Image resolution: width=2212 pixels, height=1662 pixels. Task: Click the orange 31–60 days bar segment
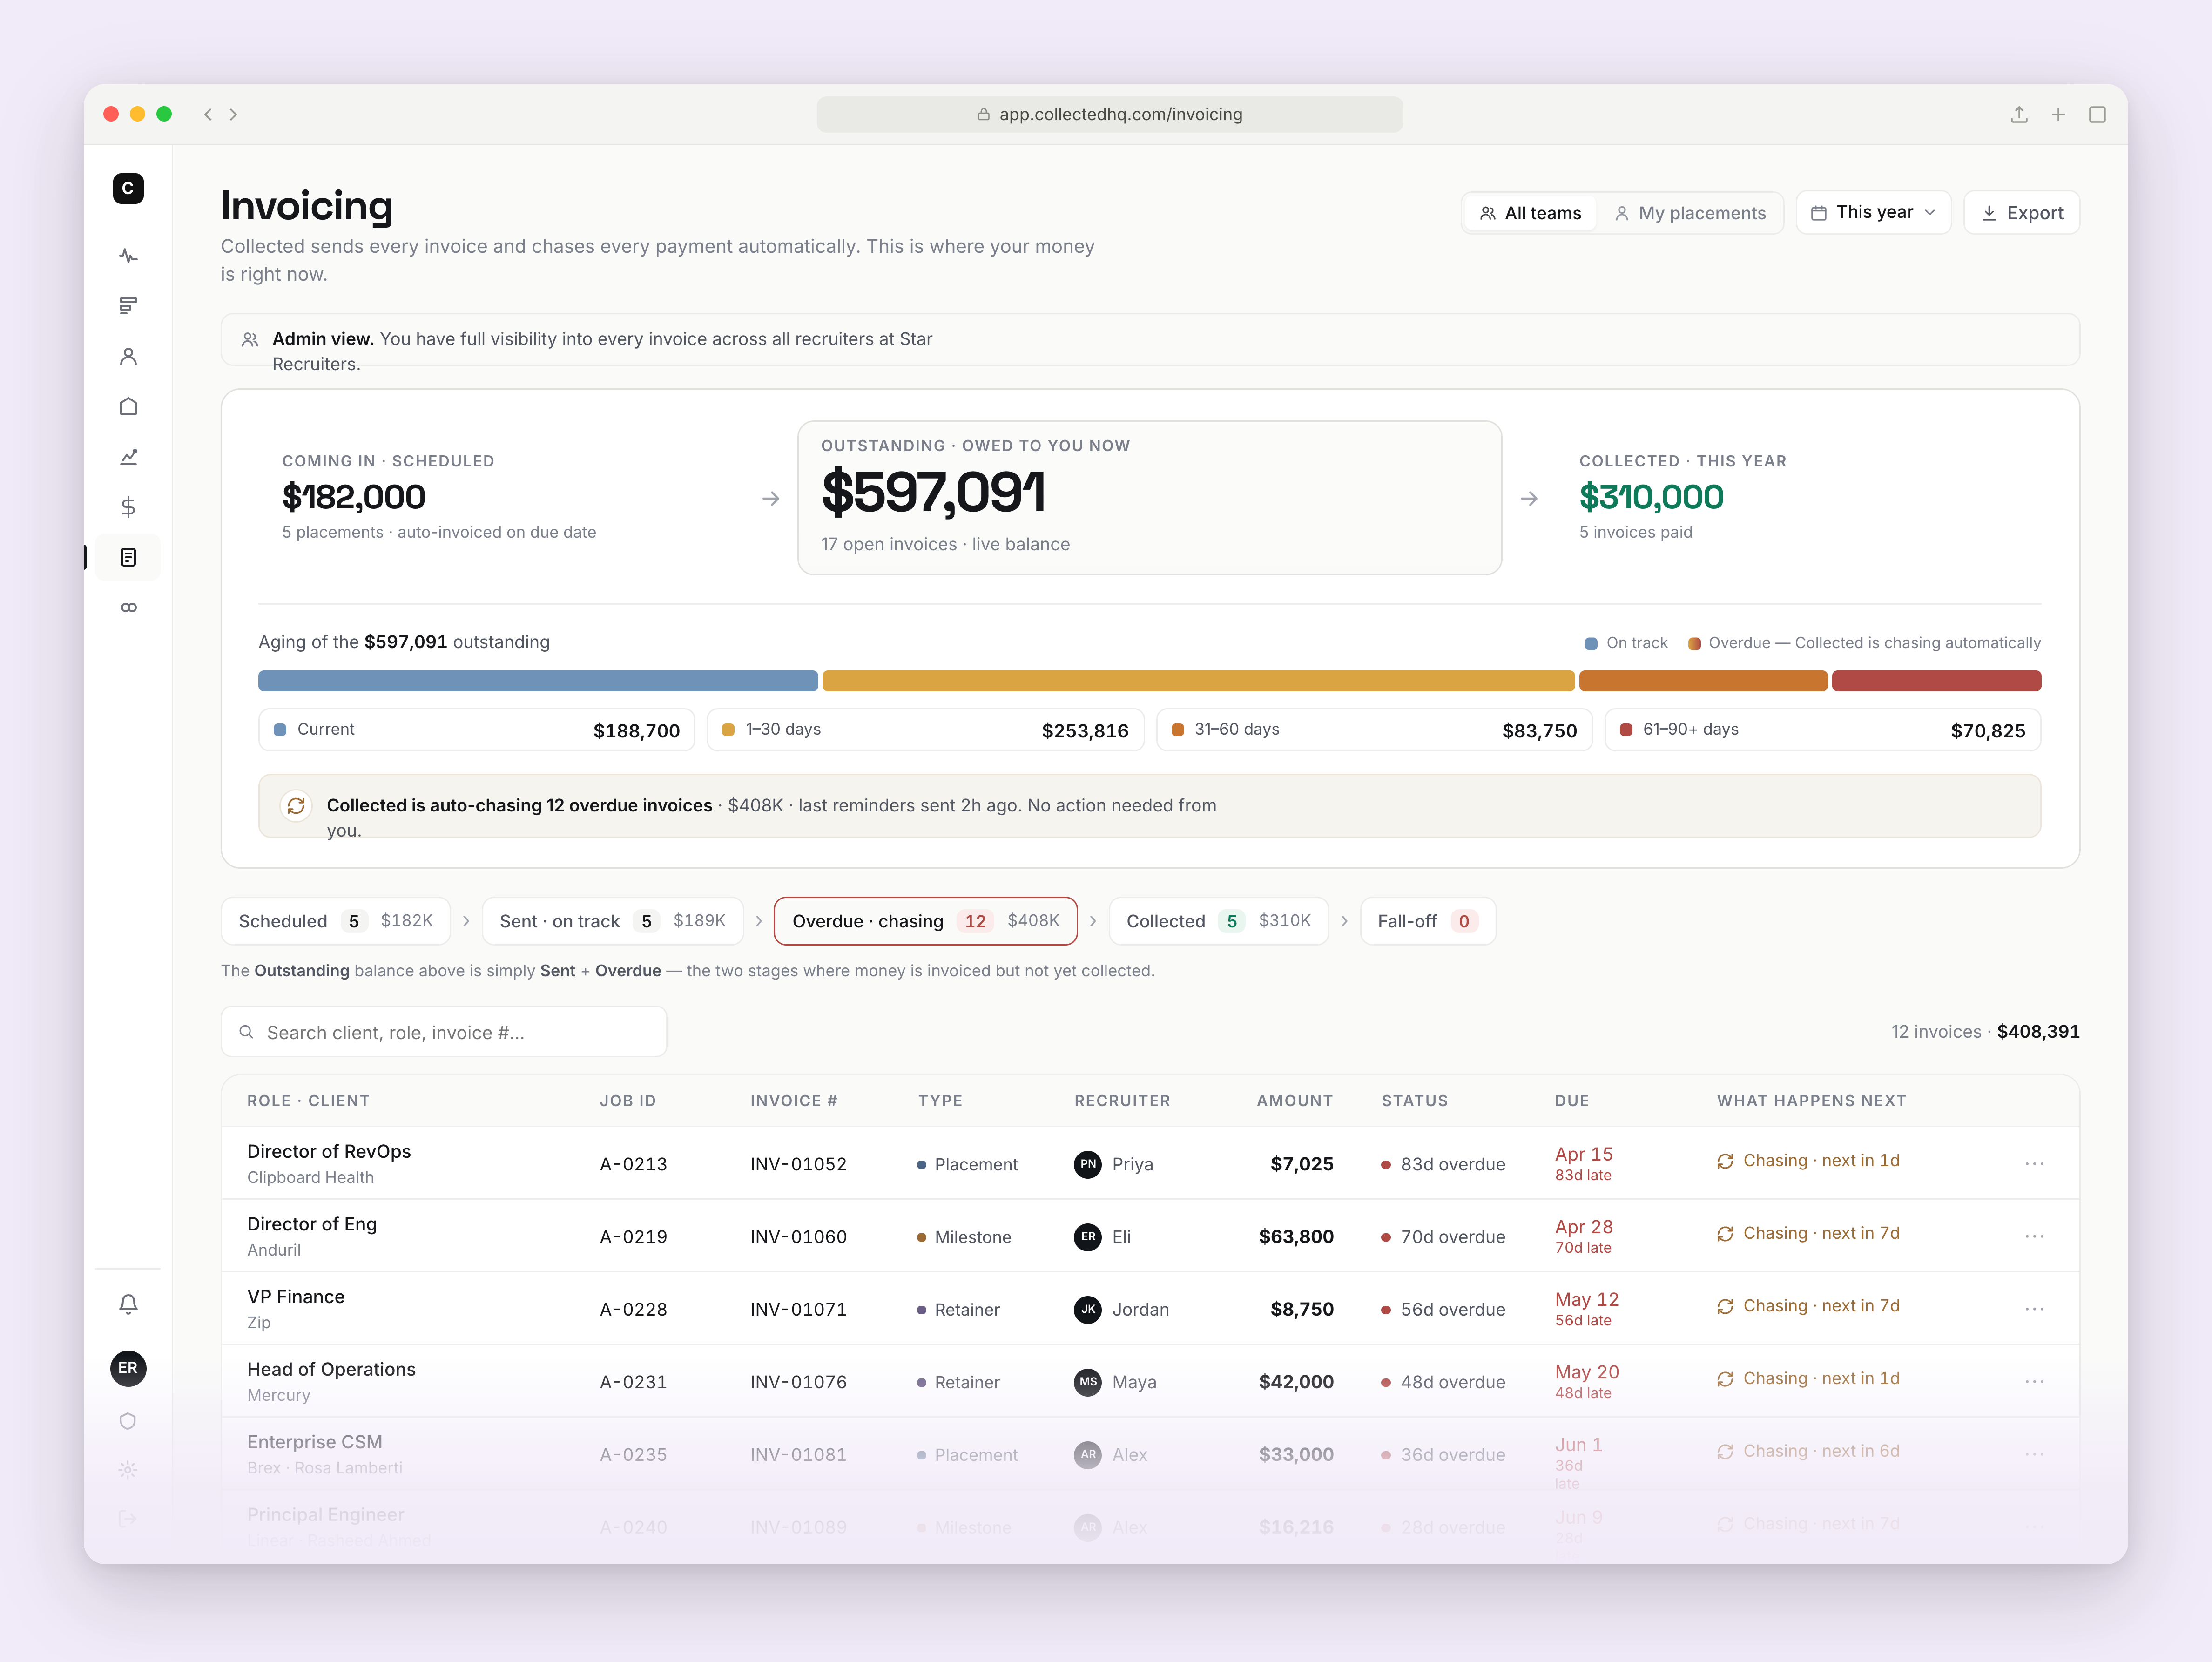click(x=1703, y=681)
